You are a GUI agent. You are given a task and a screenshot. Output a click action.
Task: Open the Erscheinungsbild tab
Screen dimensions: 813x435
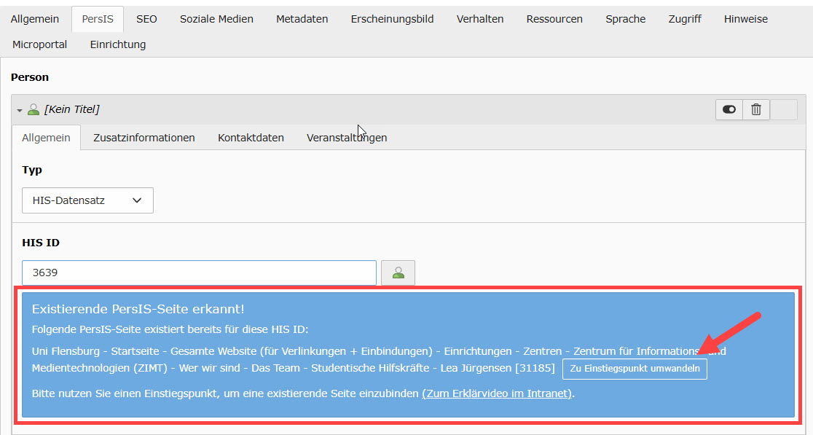[x=392, y=19]
